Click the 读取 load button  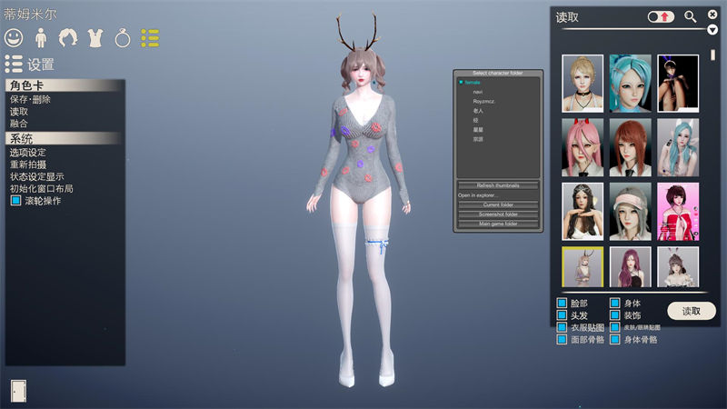[691, 311]
